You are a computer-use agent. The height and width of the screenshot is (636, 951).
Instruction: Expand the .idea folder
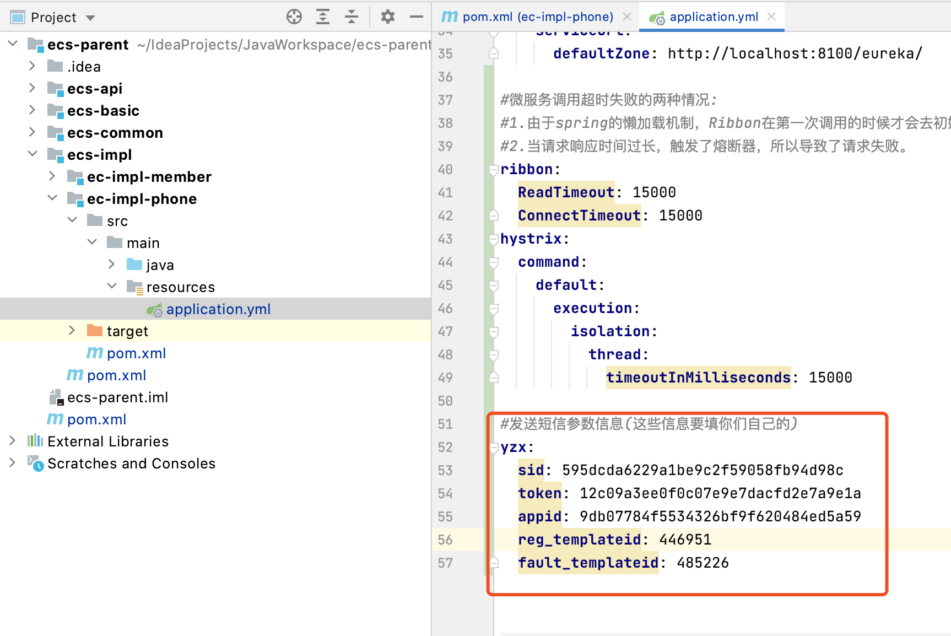point(33,66)
